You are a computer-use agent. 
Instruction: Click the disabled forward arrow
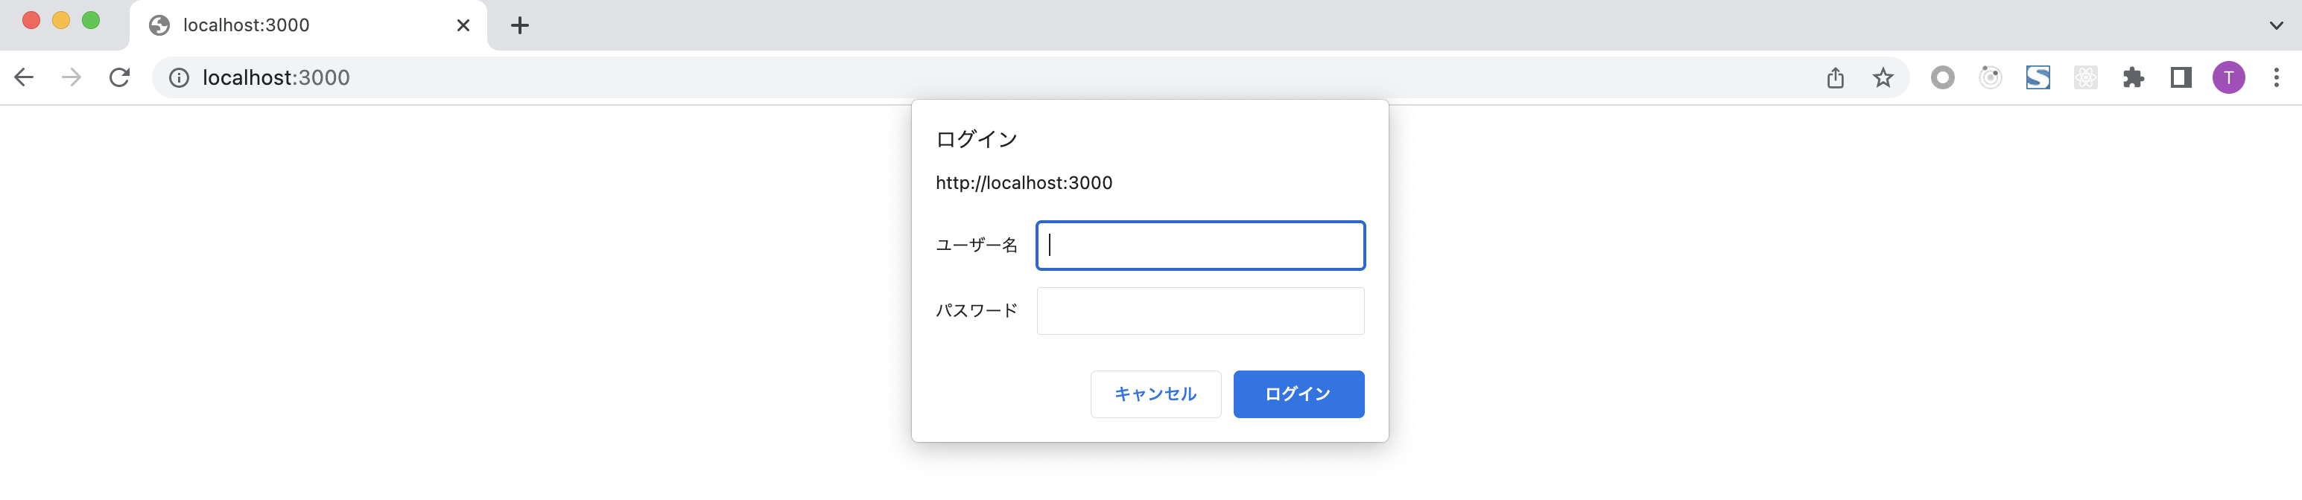71,77
